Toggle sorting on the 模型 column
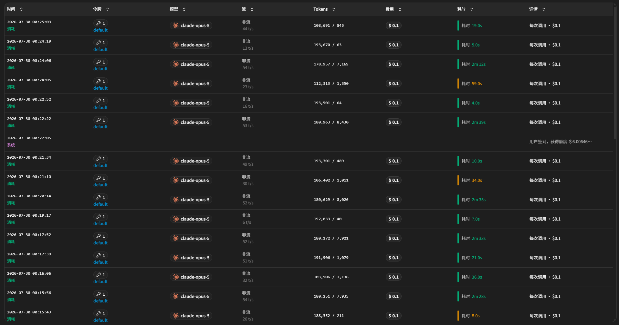Viewport: 619px width, 325px height. point(184,9)
